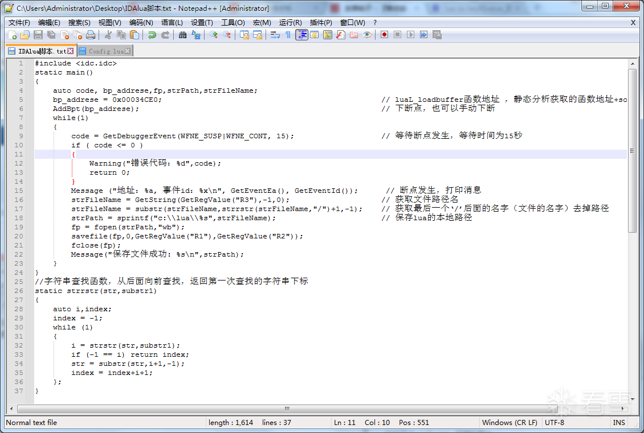Click line number 26 in margin
644x433 pixels.
click(19, 291)
